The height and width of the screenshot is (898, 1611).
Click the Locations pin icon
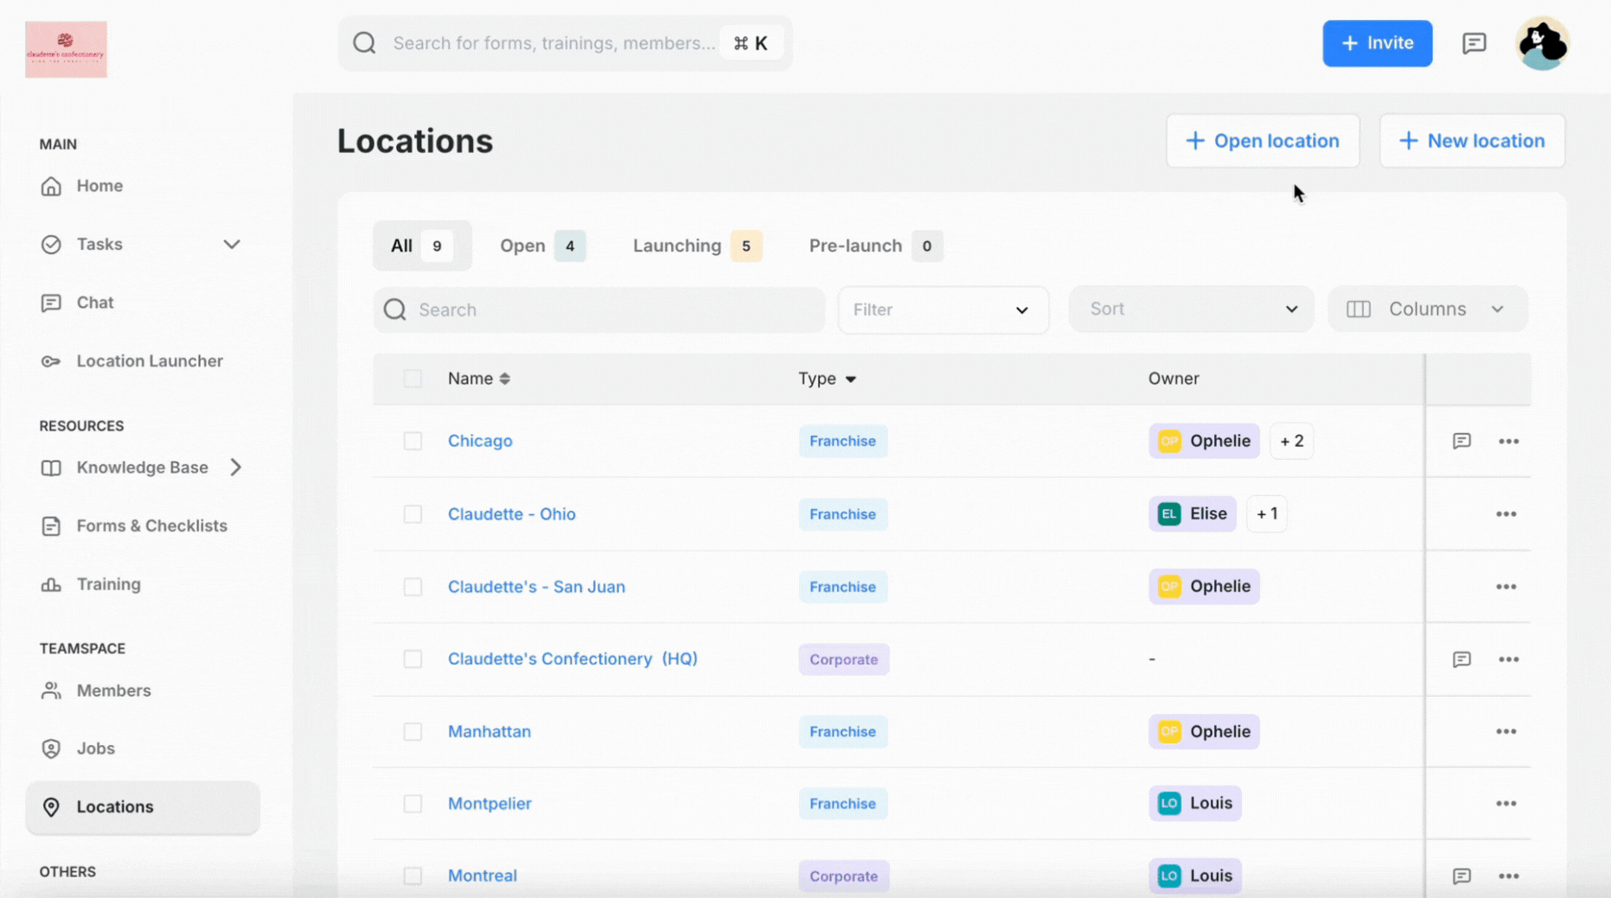click(51, 807)
